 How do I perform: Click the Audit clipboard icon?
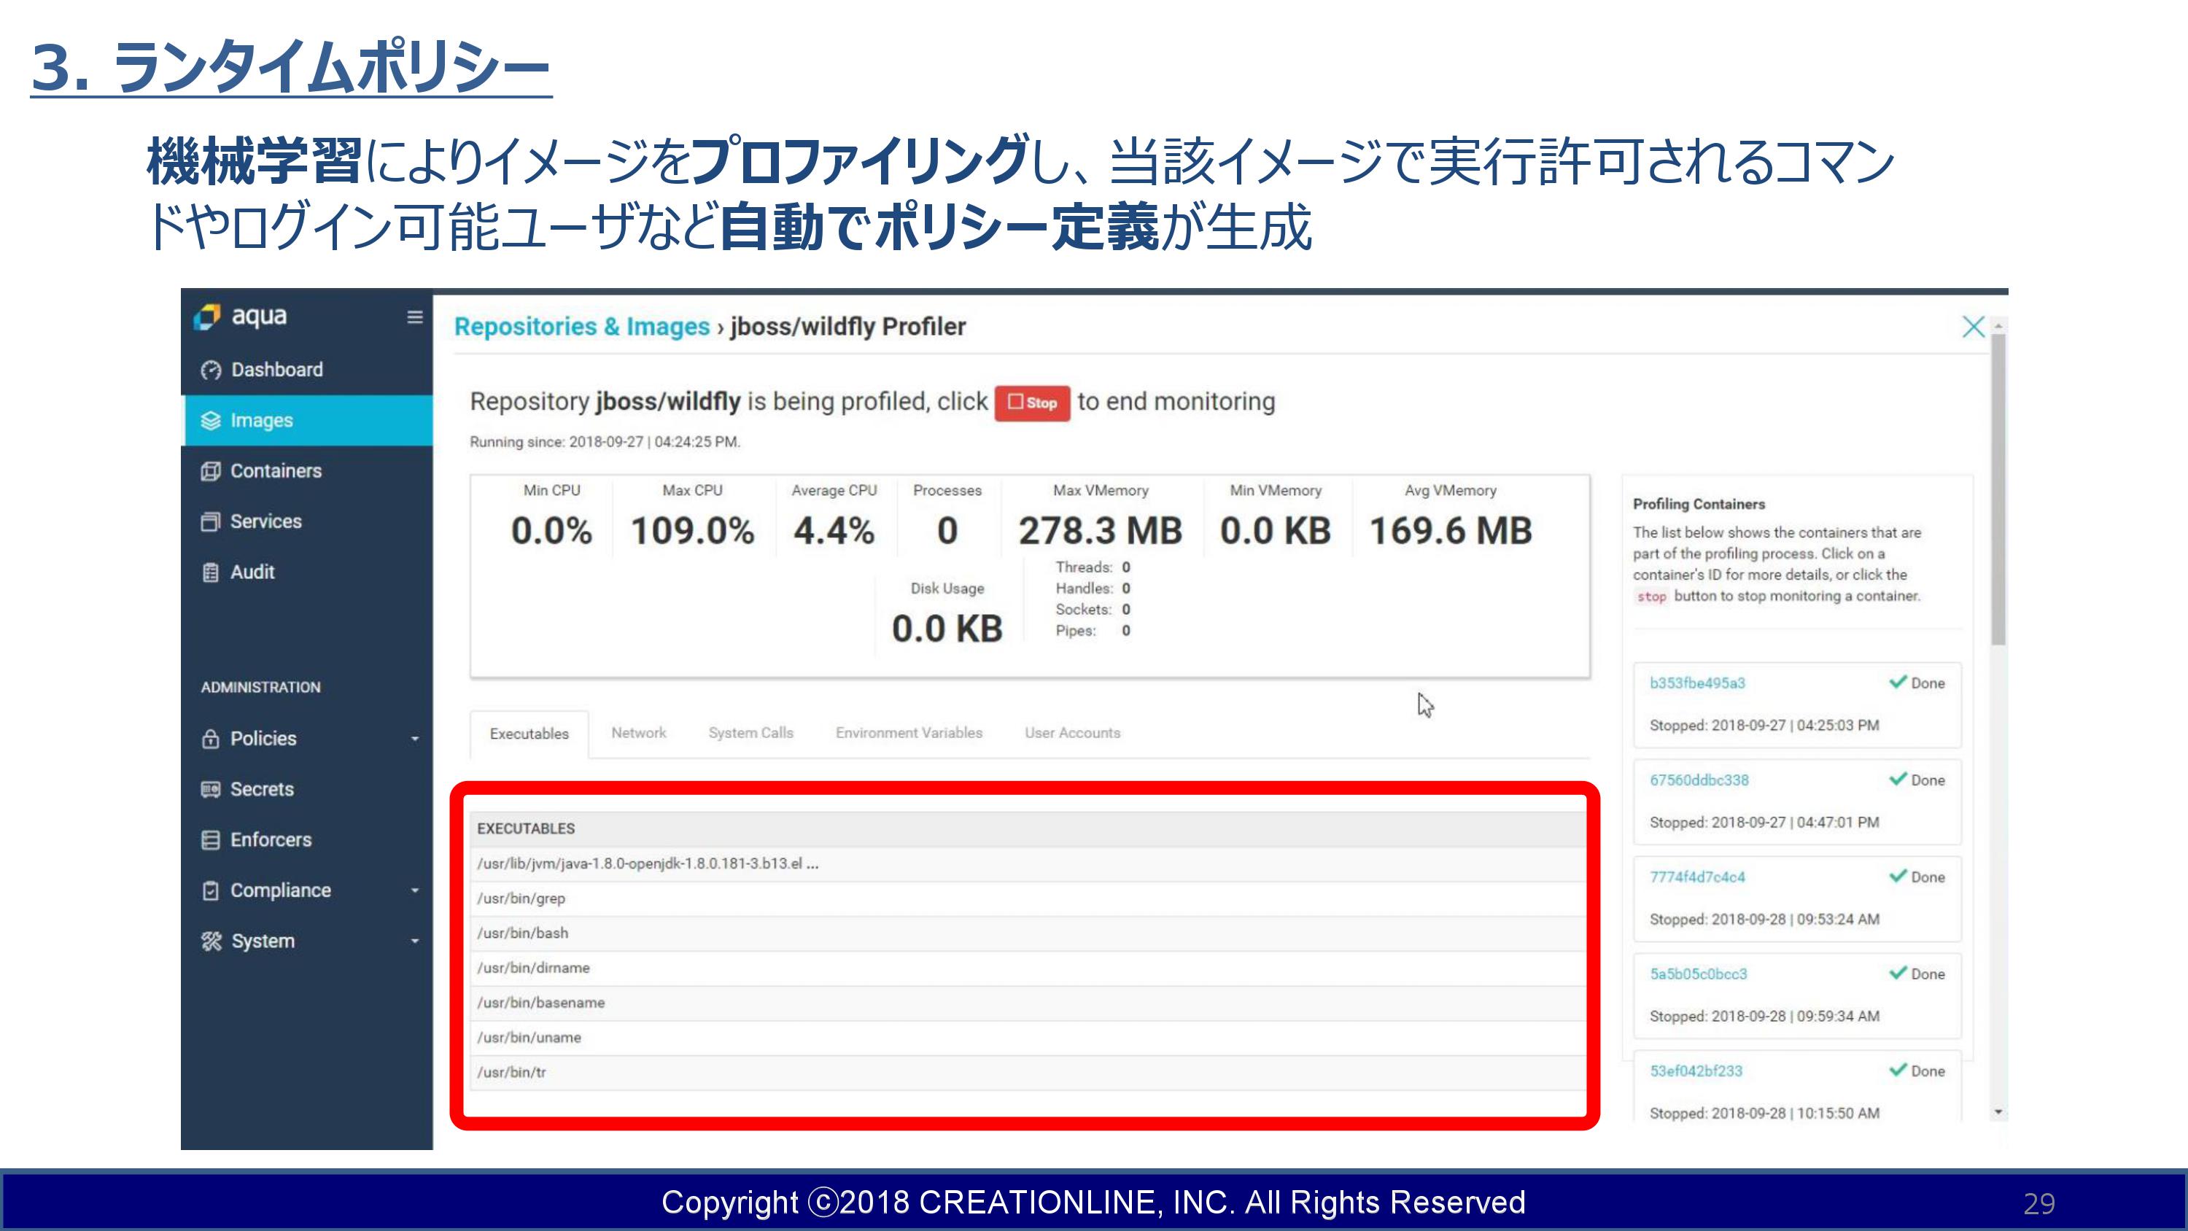point(211,572)
